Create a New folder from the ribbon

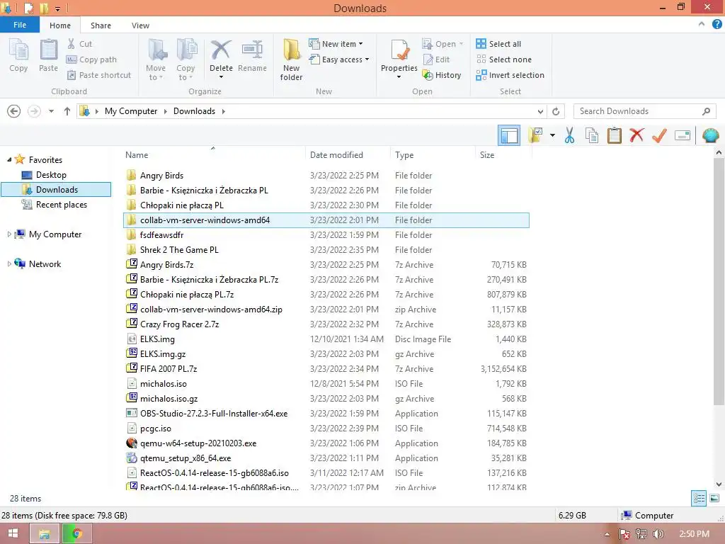(x=291, y=59)
